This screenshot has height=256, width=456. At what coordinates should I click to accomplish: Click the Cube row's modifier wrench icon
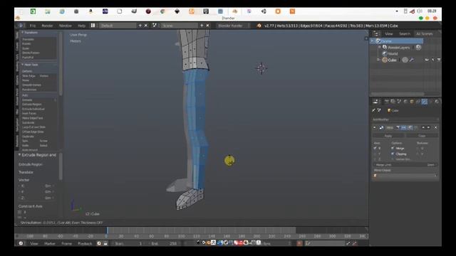pyautogui.click(x=412, y=60)
